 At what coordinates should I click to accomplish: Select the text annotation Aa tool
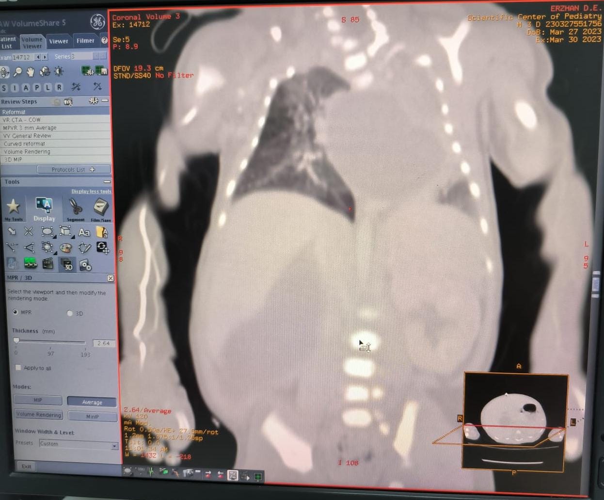click(x=84, y=232)
